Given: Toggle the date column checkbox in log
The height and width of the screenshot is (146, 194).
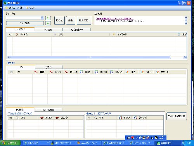Looking at the screenshot, I should tap(12, 72).
